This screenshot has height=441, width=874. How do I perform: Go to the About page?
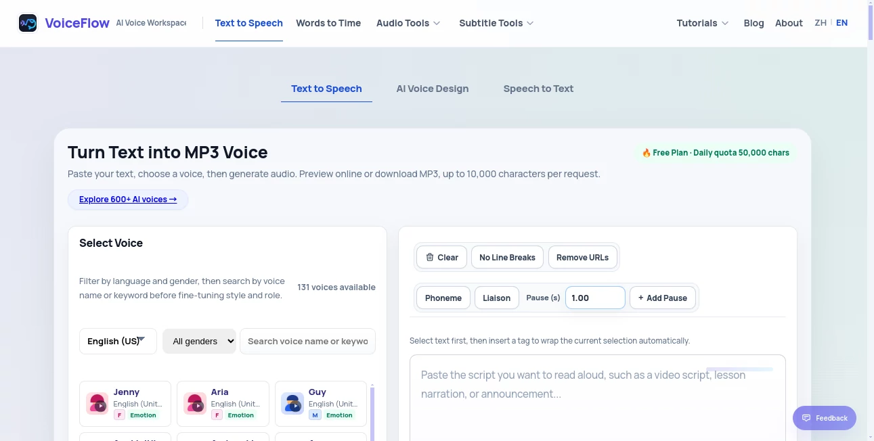pyautogui.click(x=789, y=23)
